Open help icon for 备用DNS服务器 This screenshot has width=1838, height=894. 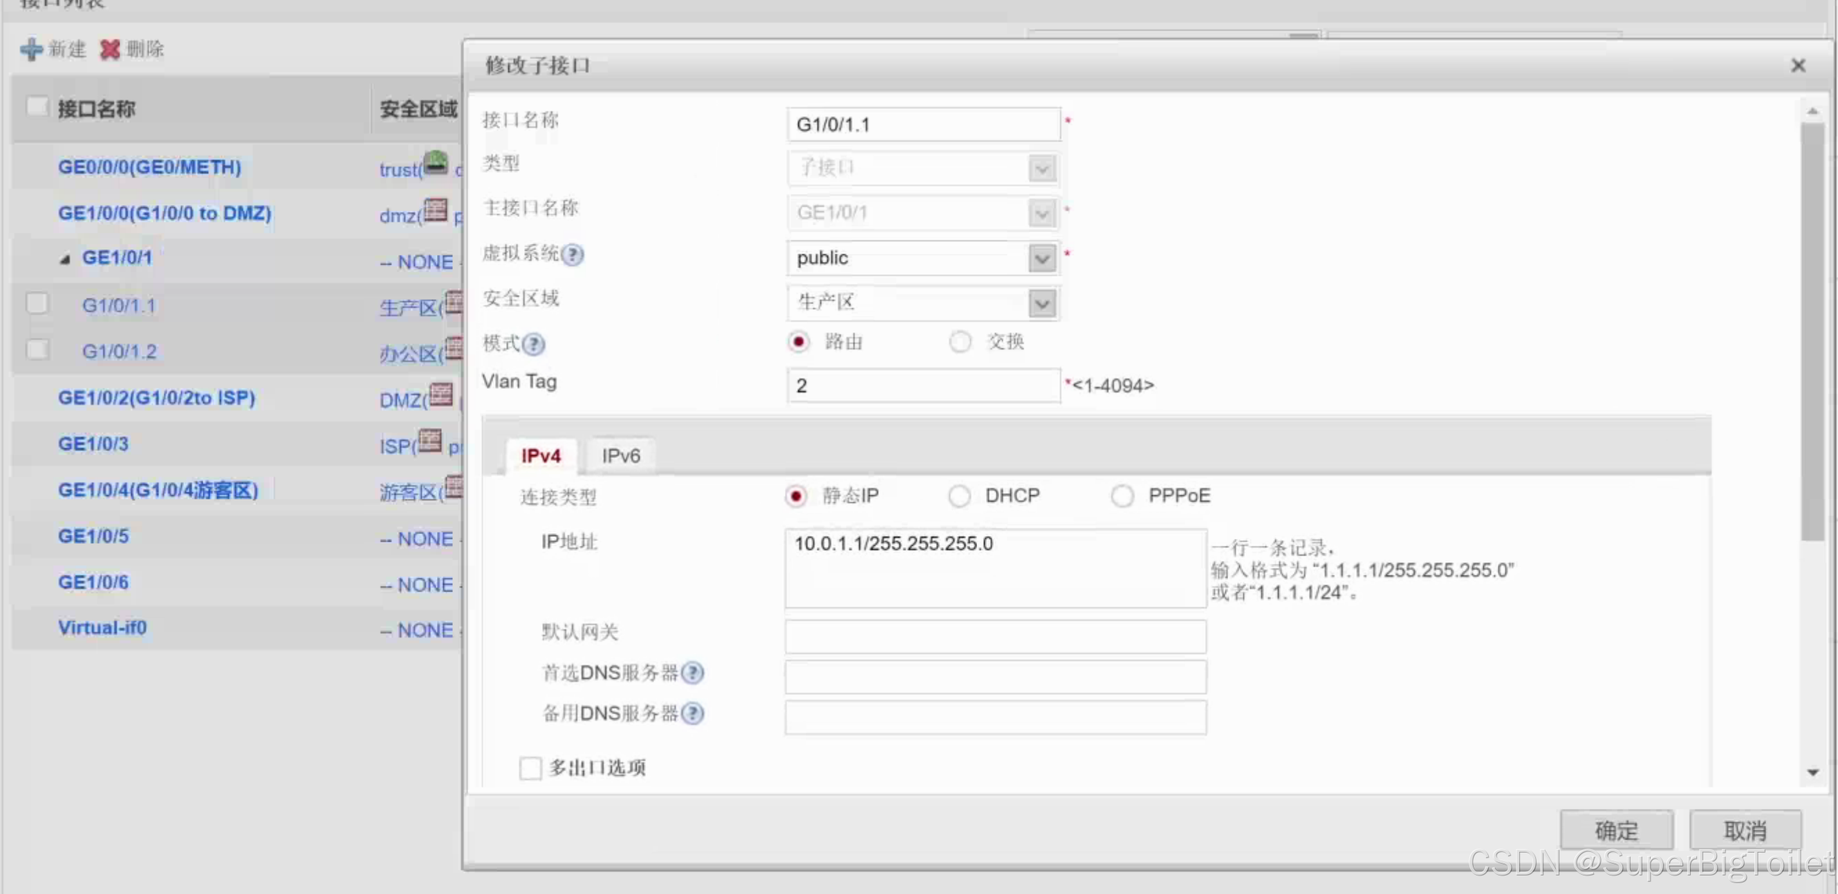pos(693,713)
